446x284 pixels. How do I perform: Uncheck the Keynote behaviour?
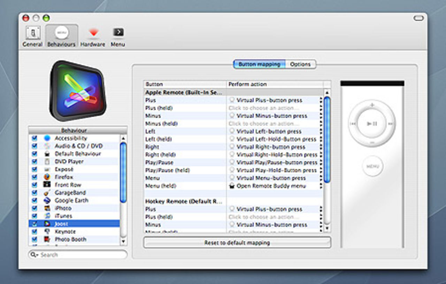34,231
